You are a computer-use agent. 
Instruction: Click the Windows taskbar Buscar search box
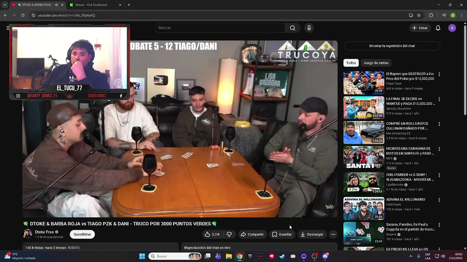[x=175, y=256]
